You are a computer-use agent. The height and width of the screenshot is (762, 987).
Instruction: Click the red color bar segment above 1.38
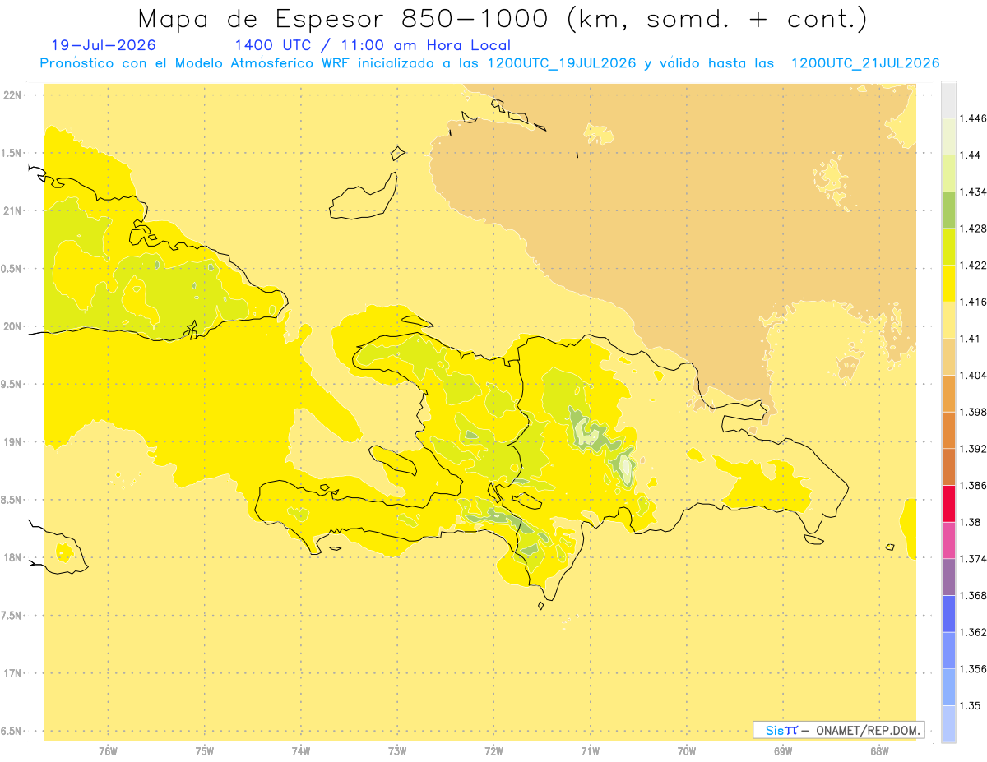pyautogui.click(x=948, y=503)
